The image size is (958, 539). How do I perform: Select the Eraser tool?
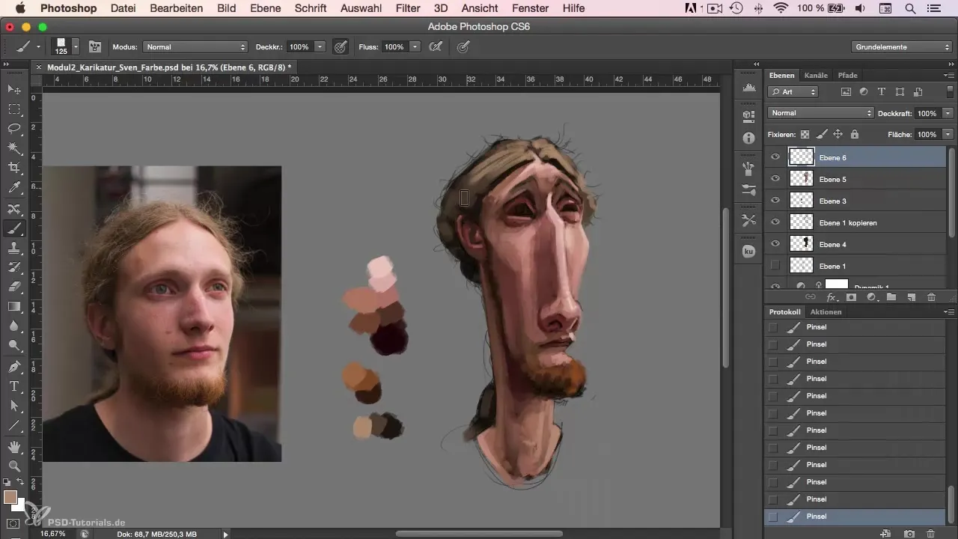click(x=14, y=287)
